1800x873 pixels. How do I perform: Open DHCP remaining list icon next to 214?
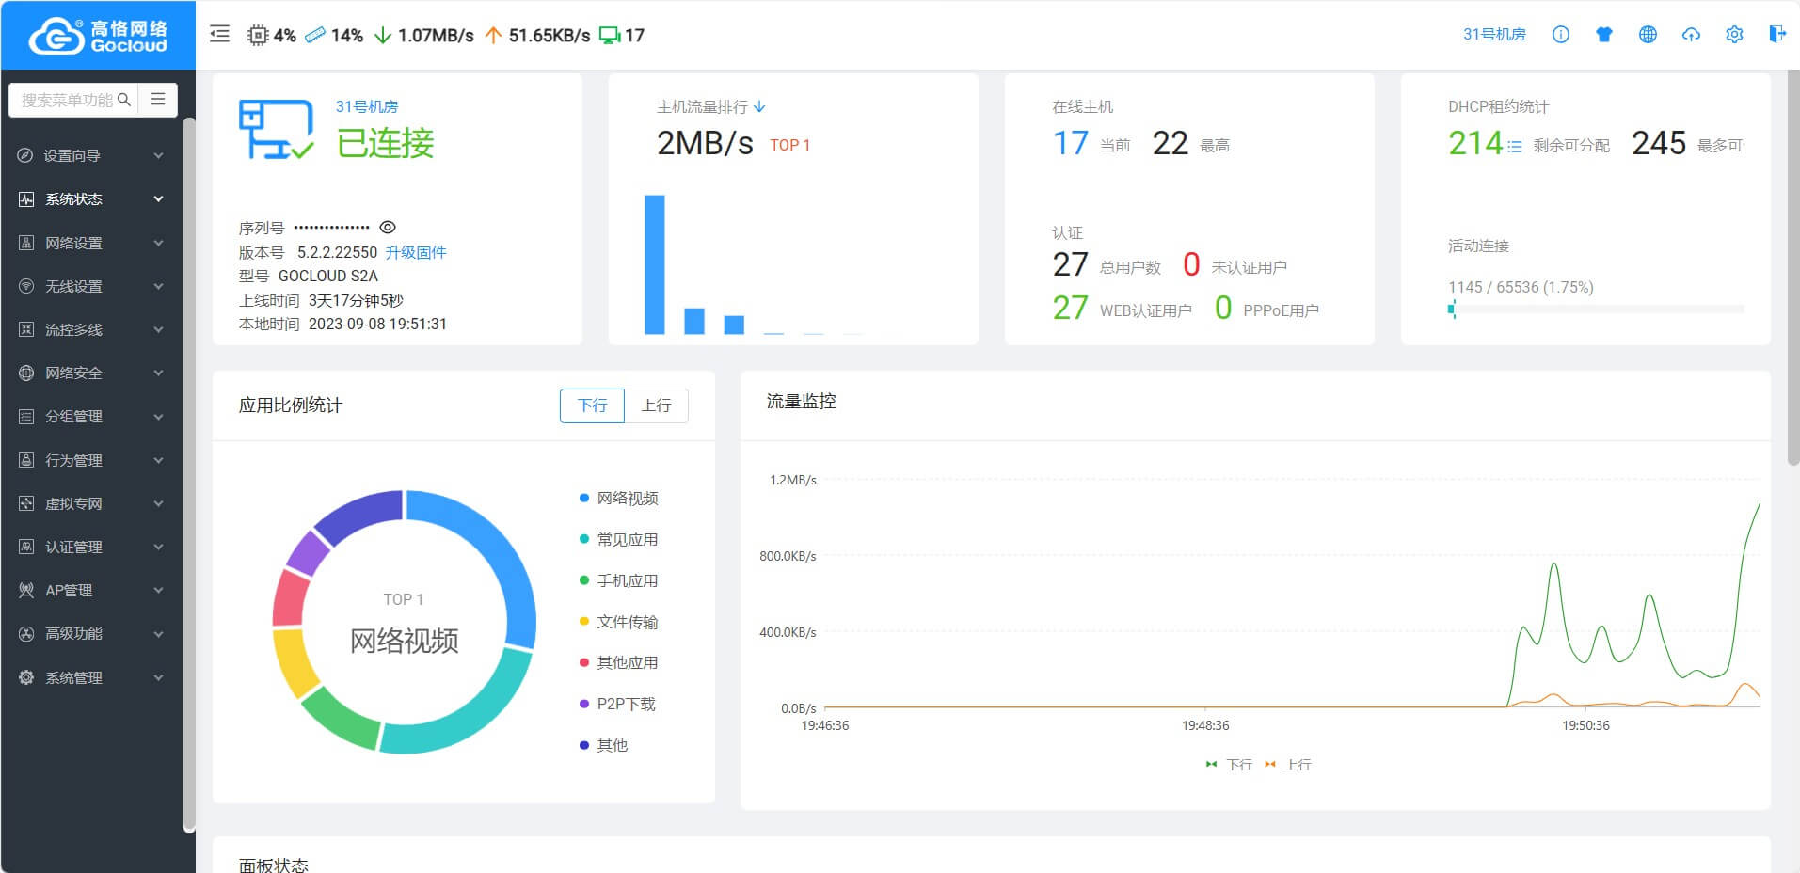point(1515,146)
